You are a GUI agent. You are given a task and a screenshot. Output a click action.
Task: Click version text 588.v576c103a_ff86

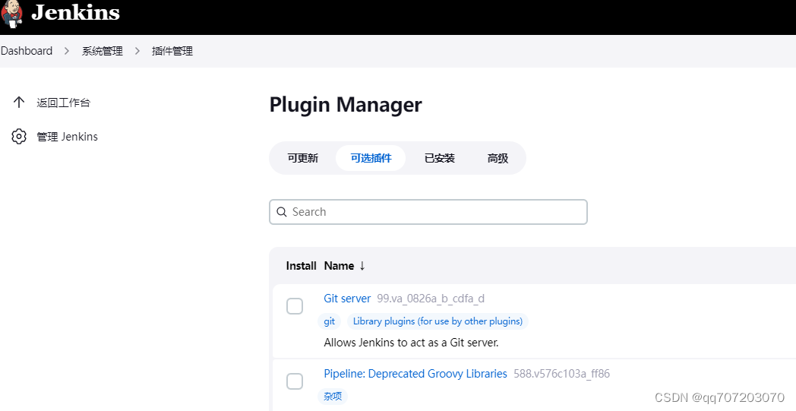[561, 374]
